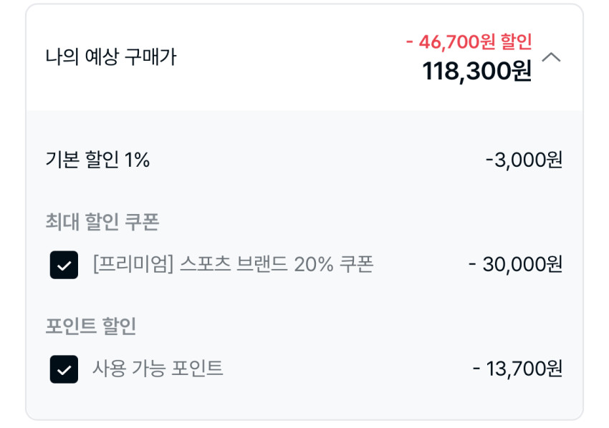
Task: Click the 쿠폰 word ending the coupon name
Action: tap(357, 264)
